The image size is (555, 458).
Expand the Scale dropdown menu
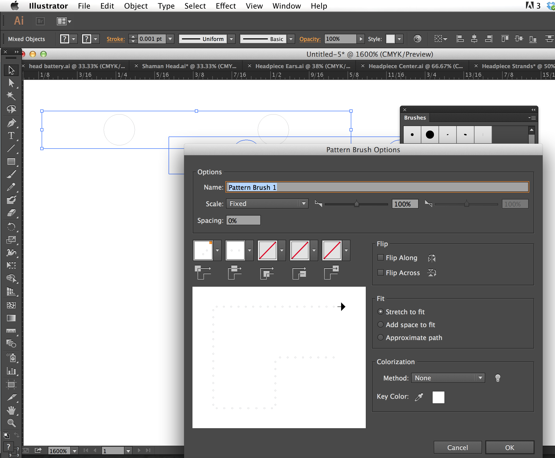coord(303,204)
